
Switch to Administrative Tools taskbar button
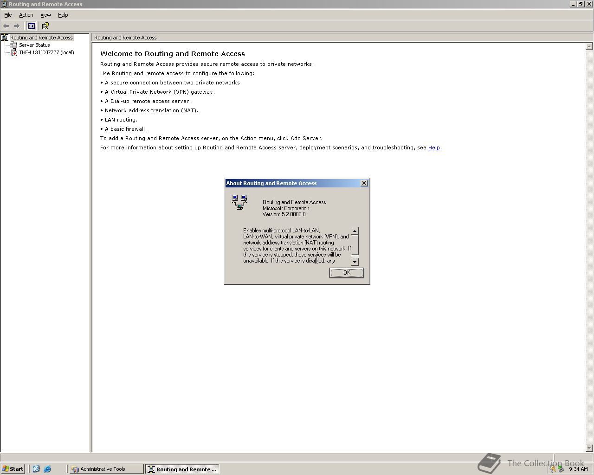point(106,469)
